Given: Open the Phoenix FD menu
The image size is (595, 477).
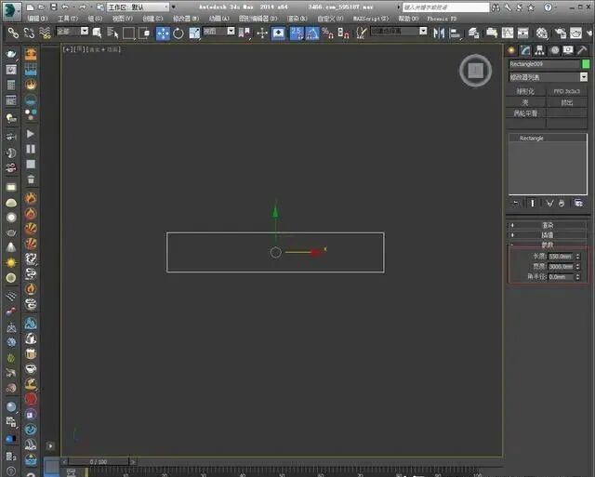Looking at the screenshot, I should coord(442,19).
